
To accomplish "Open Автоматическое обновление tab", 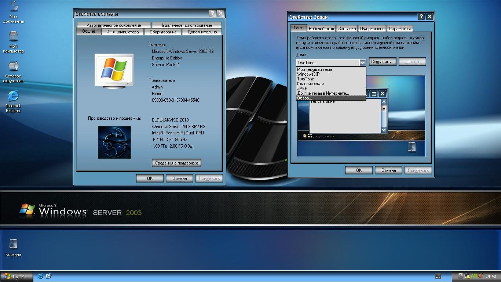I will point(114,25).
